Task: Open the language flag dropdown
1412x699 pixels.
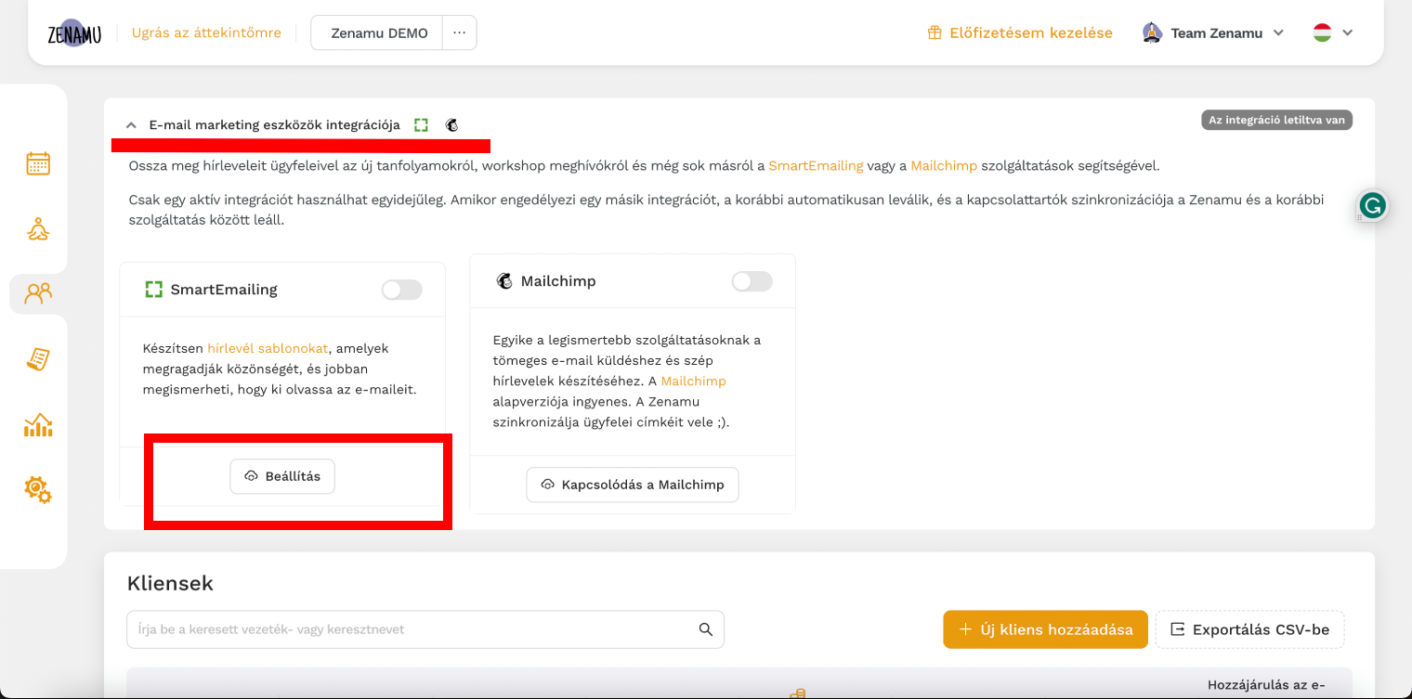Action: [x=1333, y=32]
